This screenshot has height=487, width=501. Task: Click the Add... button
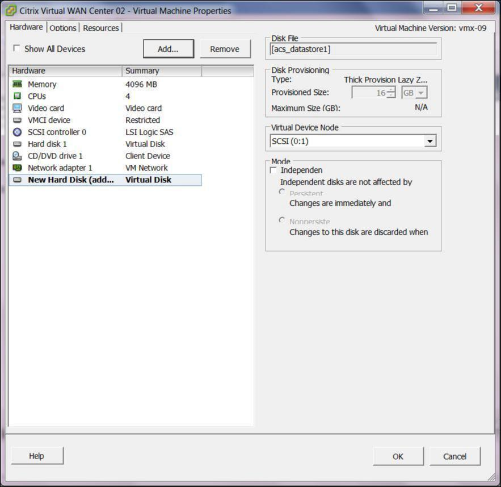(x=169, y=49)
